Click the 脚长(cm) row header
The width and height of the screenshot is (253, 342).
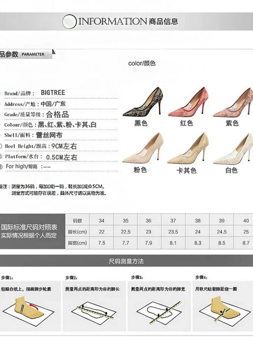(x=77, y=232)
